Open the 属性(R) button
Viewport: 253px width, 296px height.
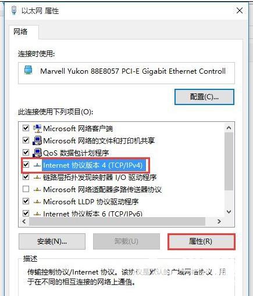point(201,241)
